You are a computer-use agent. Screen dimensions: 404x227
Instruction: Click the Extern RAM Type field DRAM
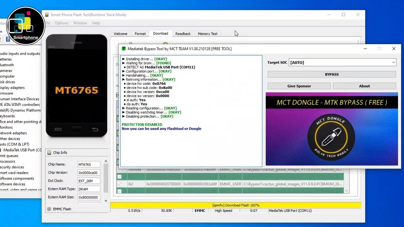(x=89, y=189)
